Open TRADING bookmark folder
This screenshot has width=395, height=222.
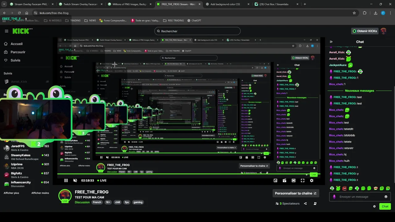click(x=73, y=21)
